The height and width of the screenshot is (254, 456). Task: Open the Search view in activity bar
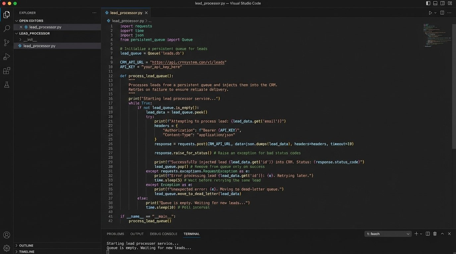click(6, 29)
